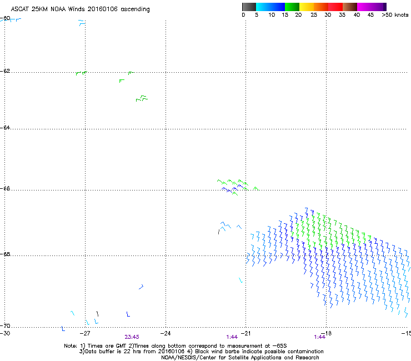Click the gray 0-5 knots color band

click(x=249, y=7)
